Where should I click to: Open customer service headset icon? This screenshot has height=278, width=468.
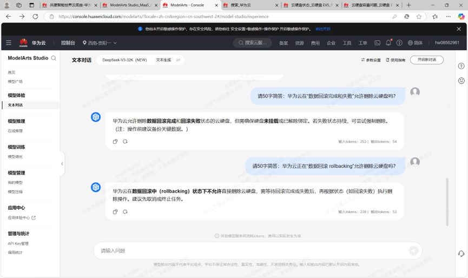coord(461,254)
